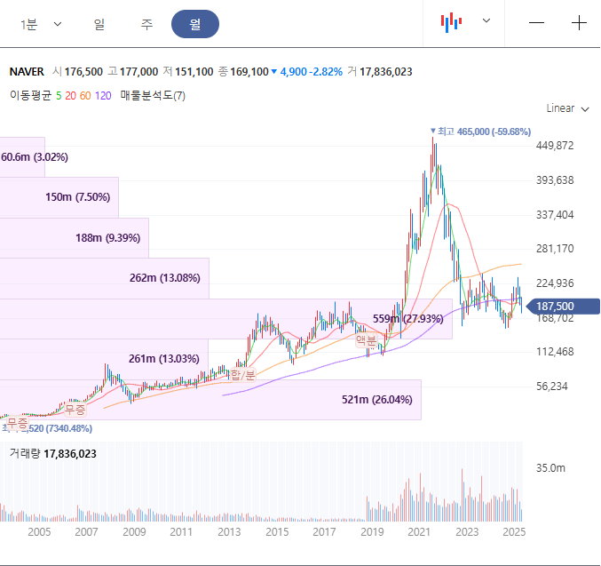
Task: Click the 2021 year axis label
Action: click(x=419, y=532)
